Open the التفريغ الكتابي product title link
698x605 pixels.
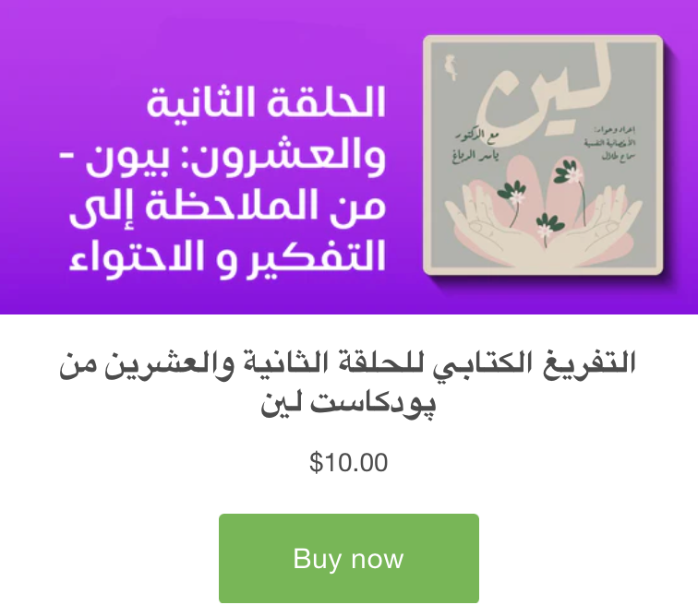(347, 383)
